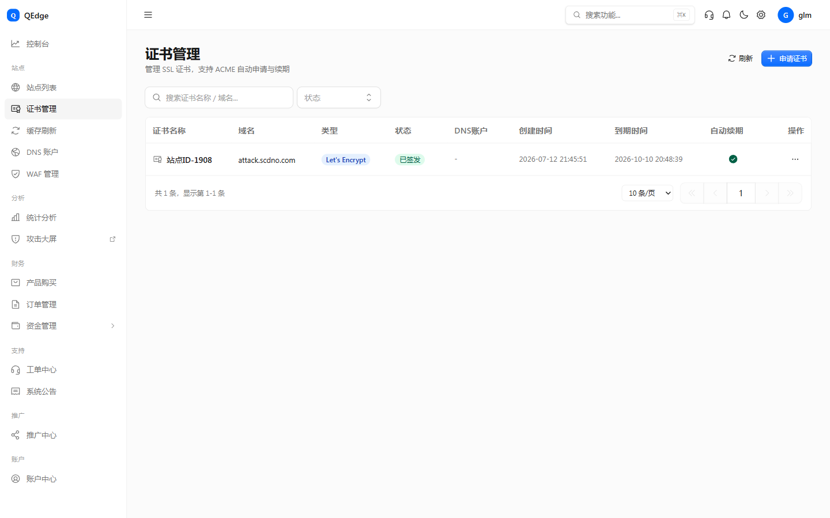The height and width of the screenshot is (518, 830).
Task: Click the 到期时间 column header
Action: (631, 131)
